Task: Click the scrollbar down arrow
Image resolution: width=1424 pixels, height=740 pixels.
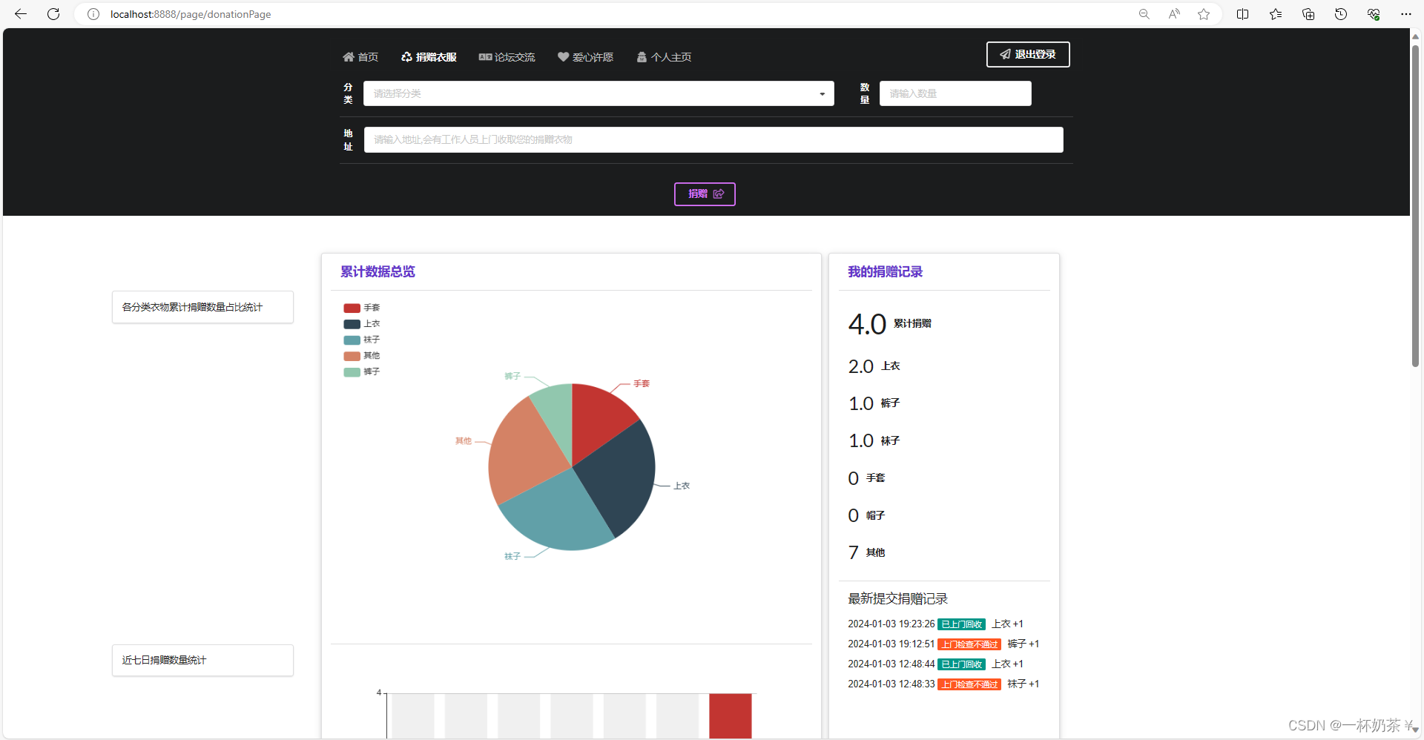Action: 1415,731
